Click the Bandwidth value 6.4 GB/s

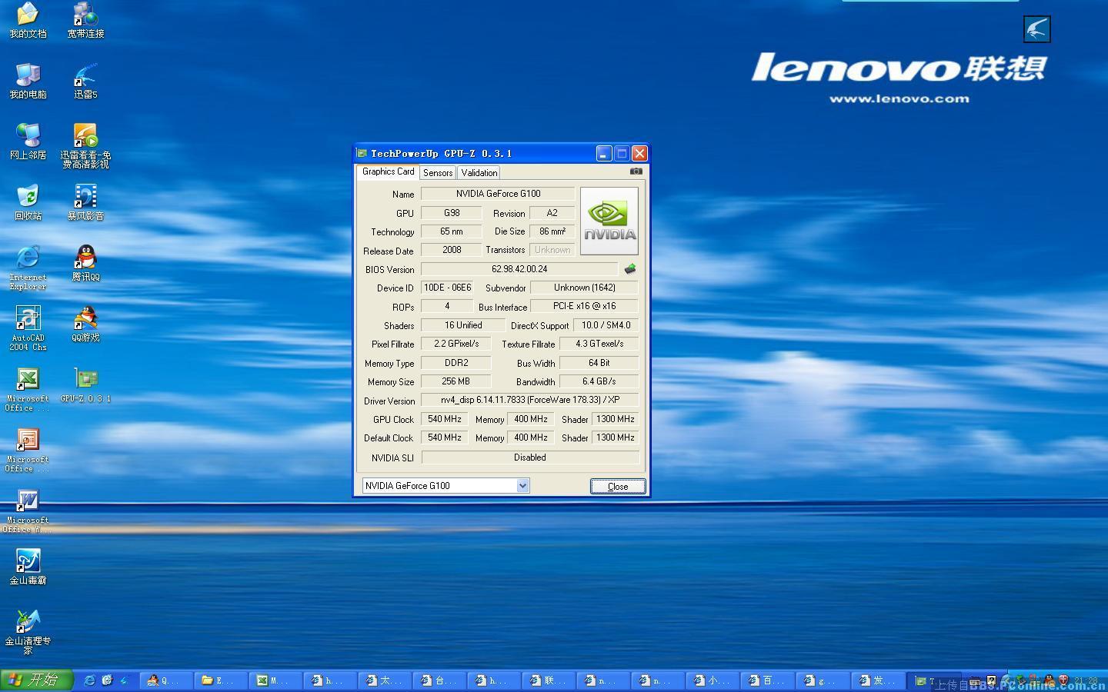coord(599,381)
